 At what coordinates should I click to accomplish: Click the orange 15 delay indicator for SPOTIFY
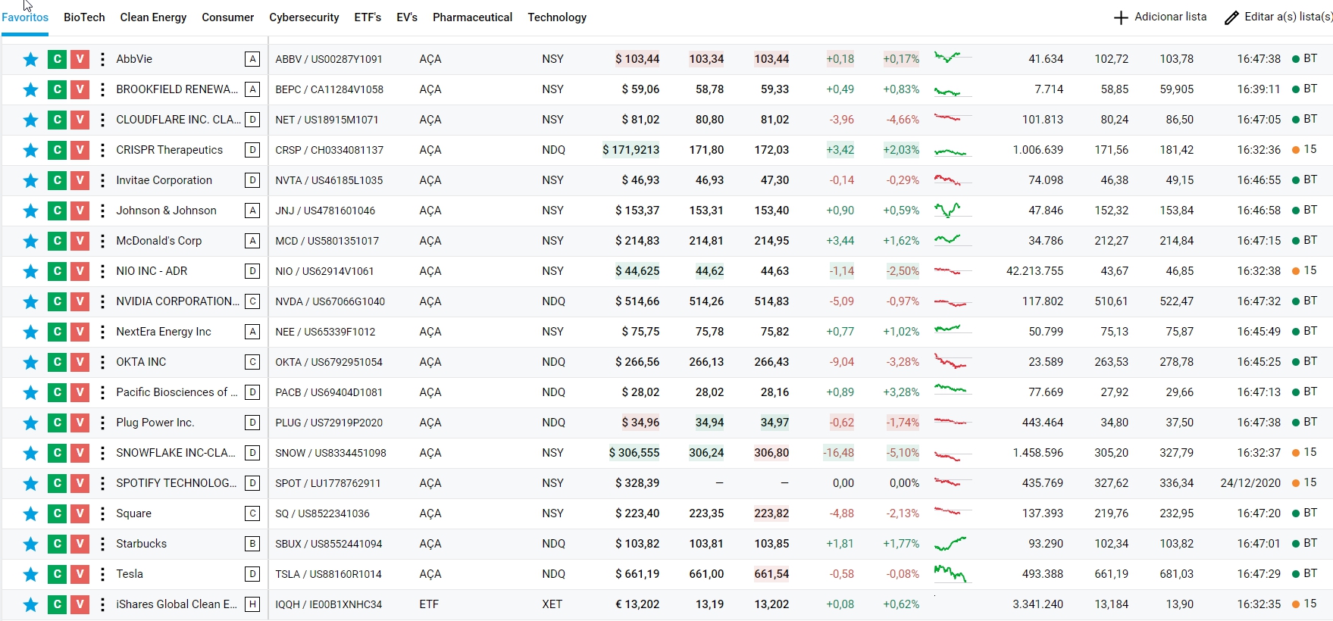pos(1304,482)
